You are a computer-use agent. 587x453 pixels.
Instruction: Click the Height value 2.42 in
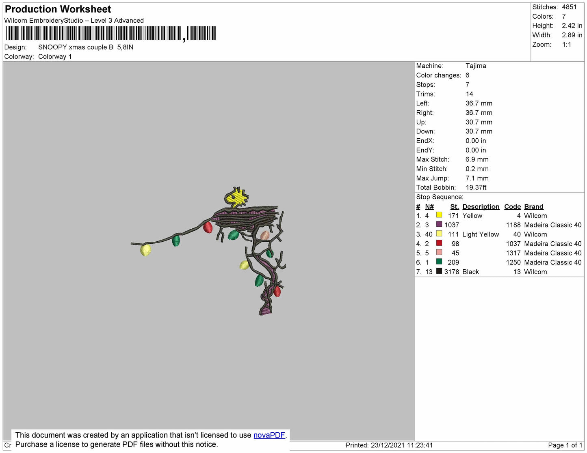pos(572,26)
